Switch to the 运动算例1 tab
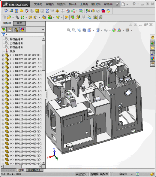This screenshot has height=177, width=156. 34,170
